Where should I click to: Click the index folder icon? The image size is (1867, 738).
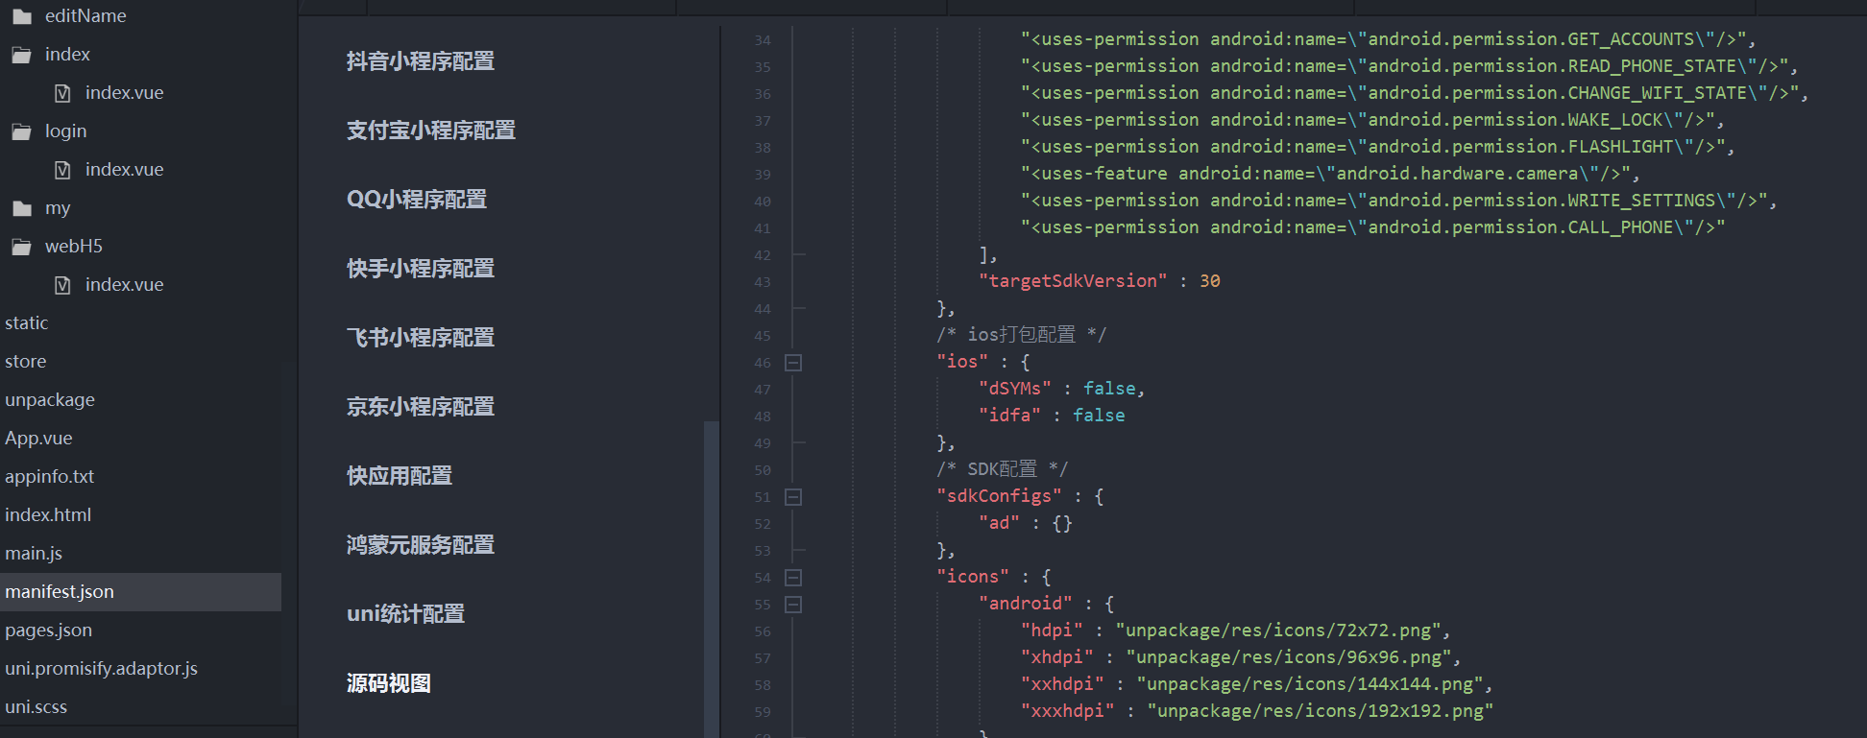[x=22, y=55]
